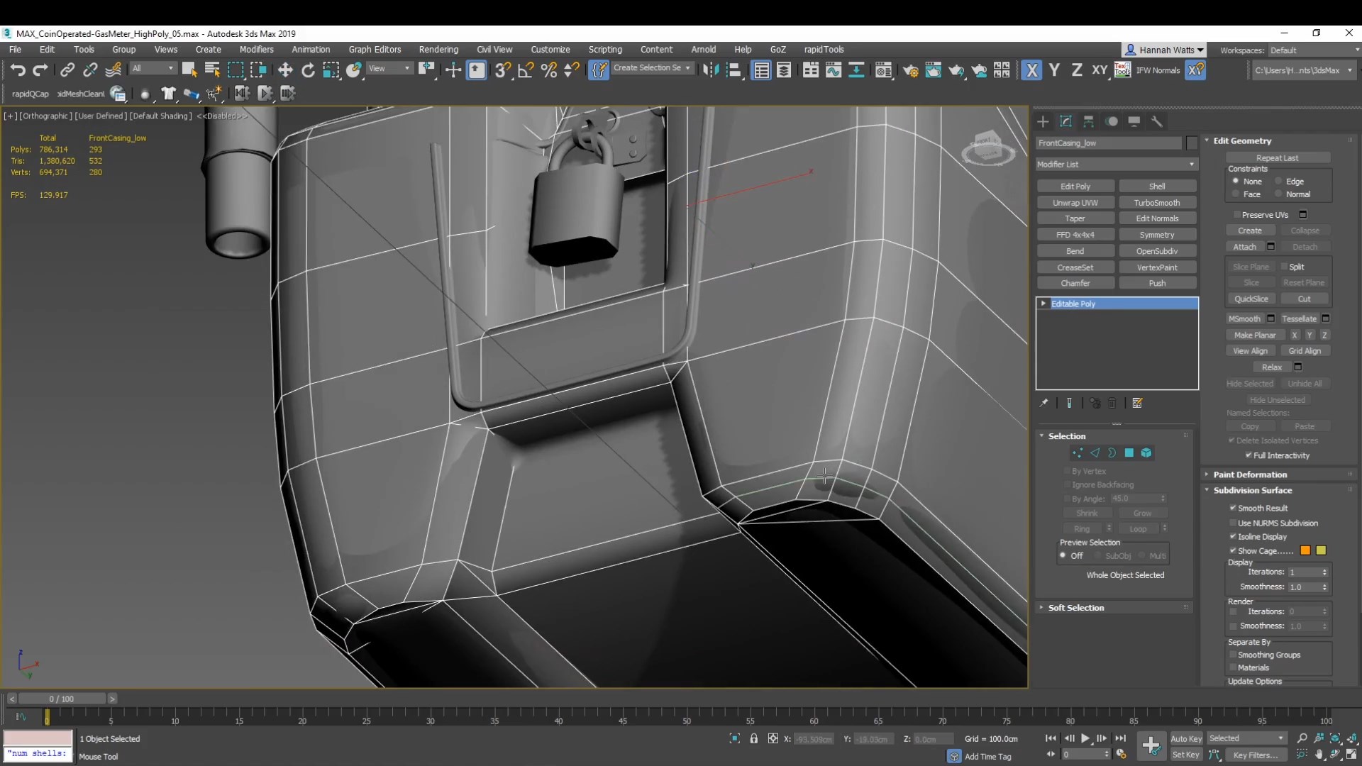Open the Hierarchy panel tab icon
Screen dimensions: 1362x766
(1089, 121)
